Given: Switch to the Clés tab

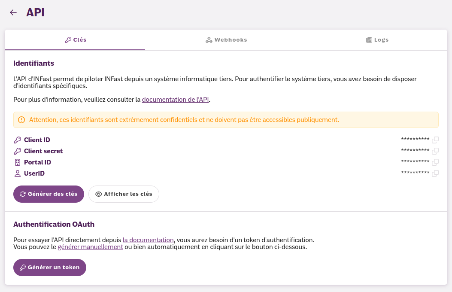Looking at the screenshot, I should coord(75,40).
